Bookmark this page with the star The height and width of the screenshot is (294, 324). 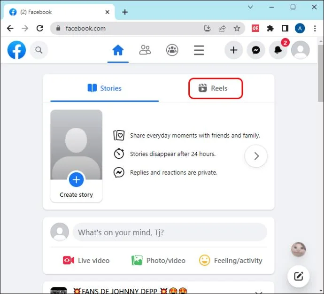point(237,28)
